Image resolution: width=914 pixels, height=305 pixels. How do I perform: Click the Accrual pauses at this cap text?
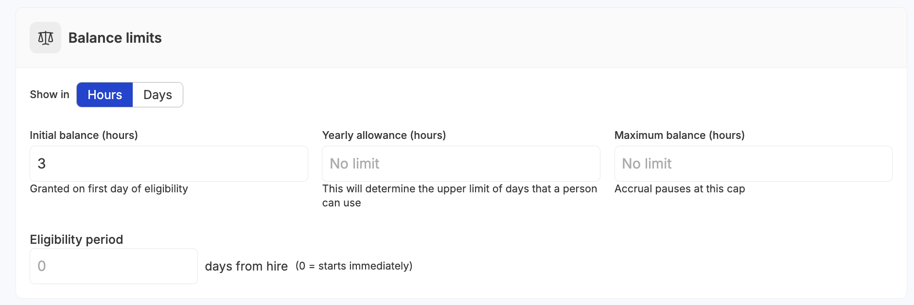click(x=680, y=189)
